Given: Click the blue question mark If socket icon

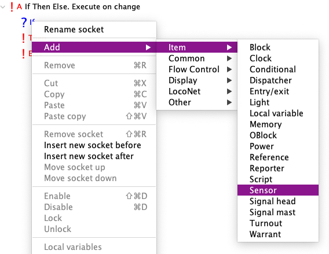Looking at the screenshot, I should 24,23.
